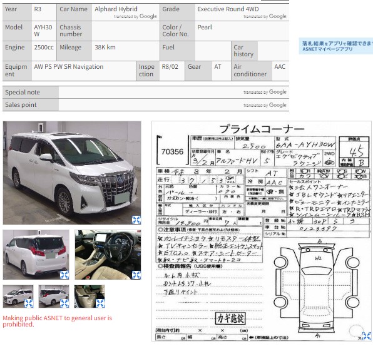Open the beige seats thumbnail
373x349 pixels.
coord(89,296)
